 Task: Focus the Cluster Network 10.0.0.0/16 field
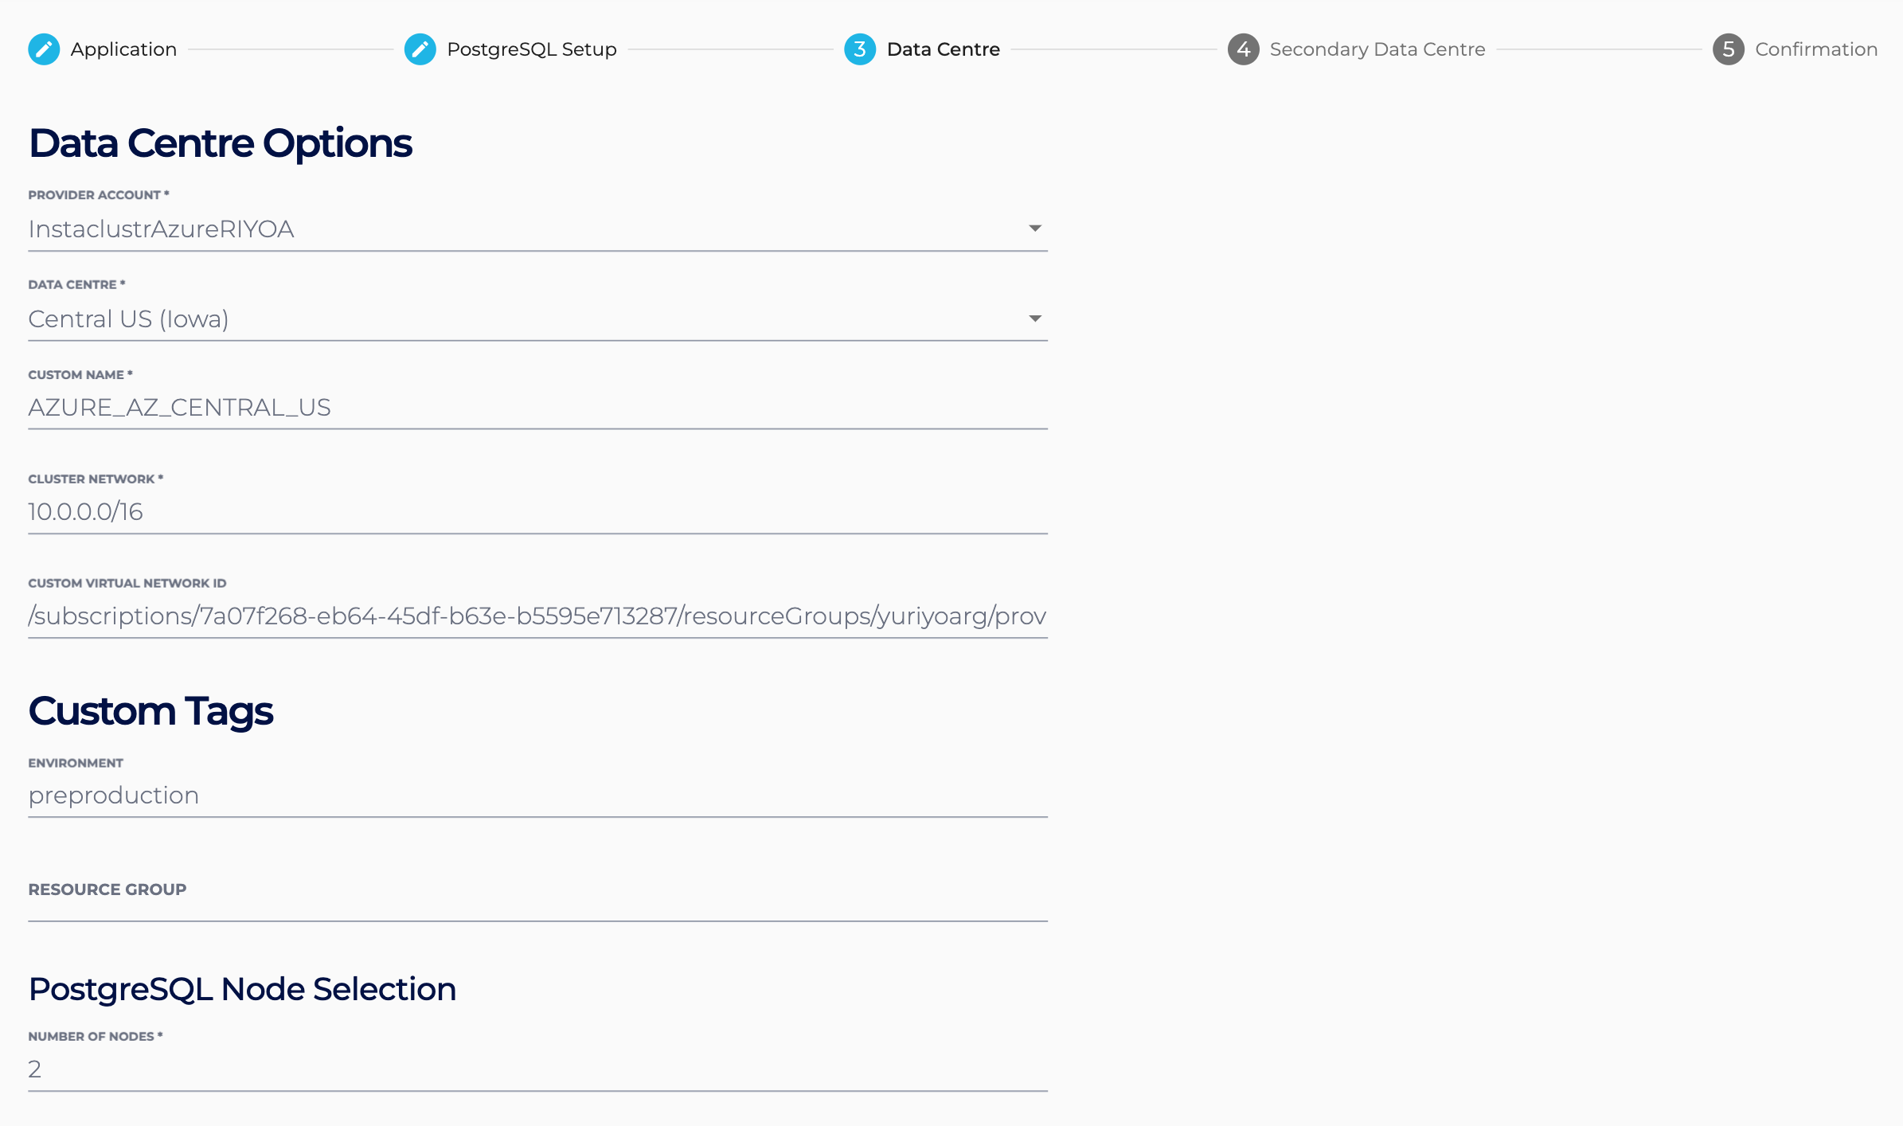pos(537,512)
